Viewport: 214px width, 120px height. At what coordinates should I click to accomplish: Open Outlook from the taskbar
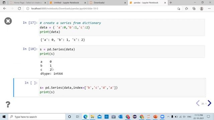tap(120, 117)
